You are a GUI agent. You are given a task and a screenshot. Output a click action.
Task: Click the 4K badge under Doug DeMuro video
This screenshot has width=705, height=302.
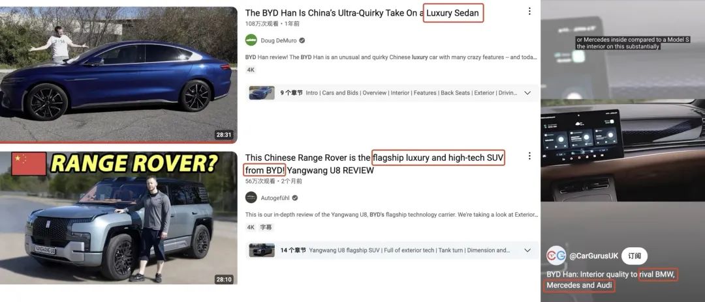click(251, 70)
